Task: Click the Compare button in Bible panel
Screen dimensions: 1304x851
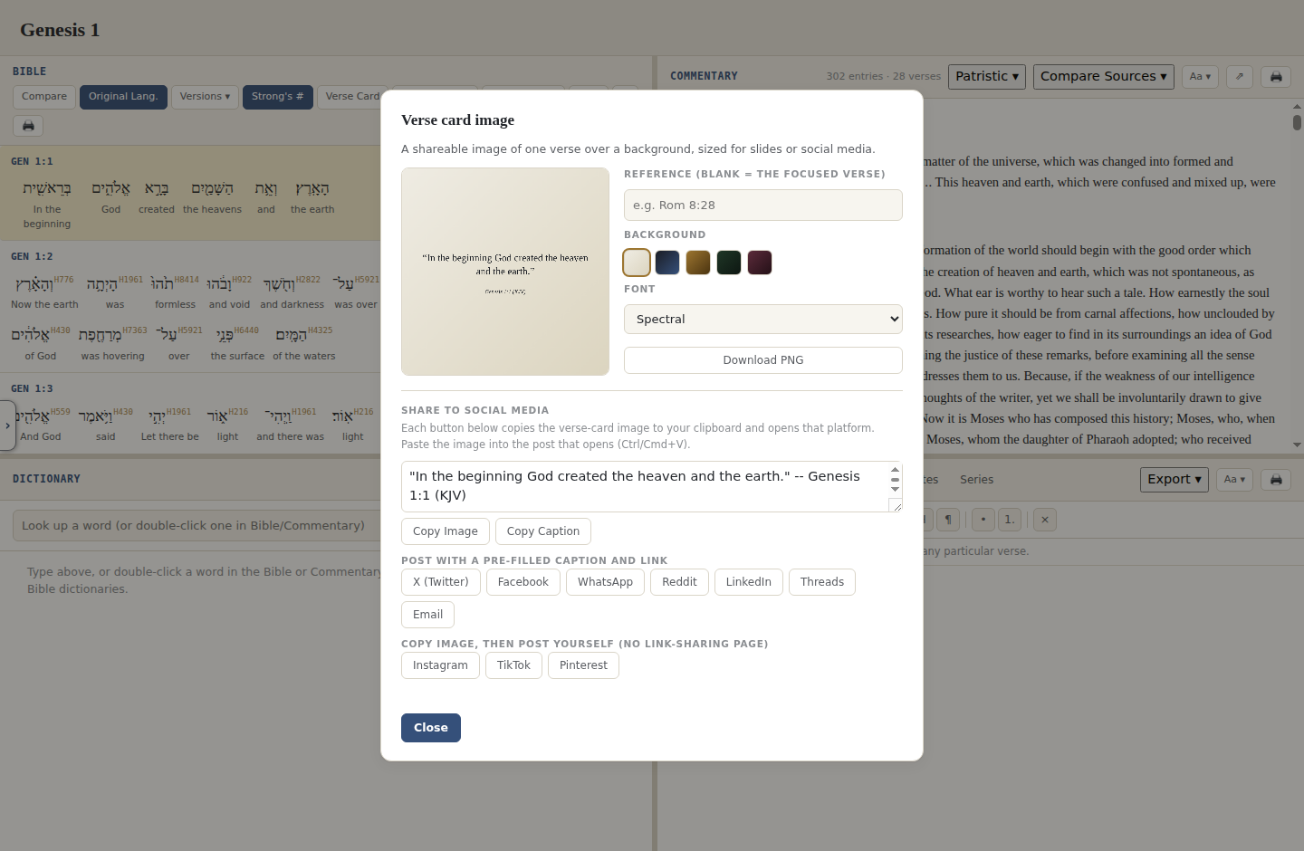Action: pyautogui.click(x=44, y=97)
